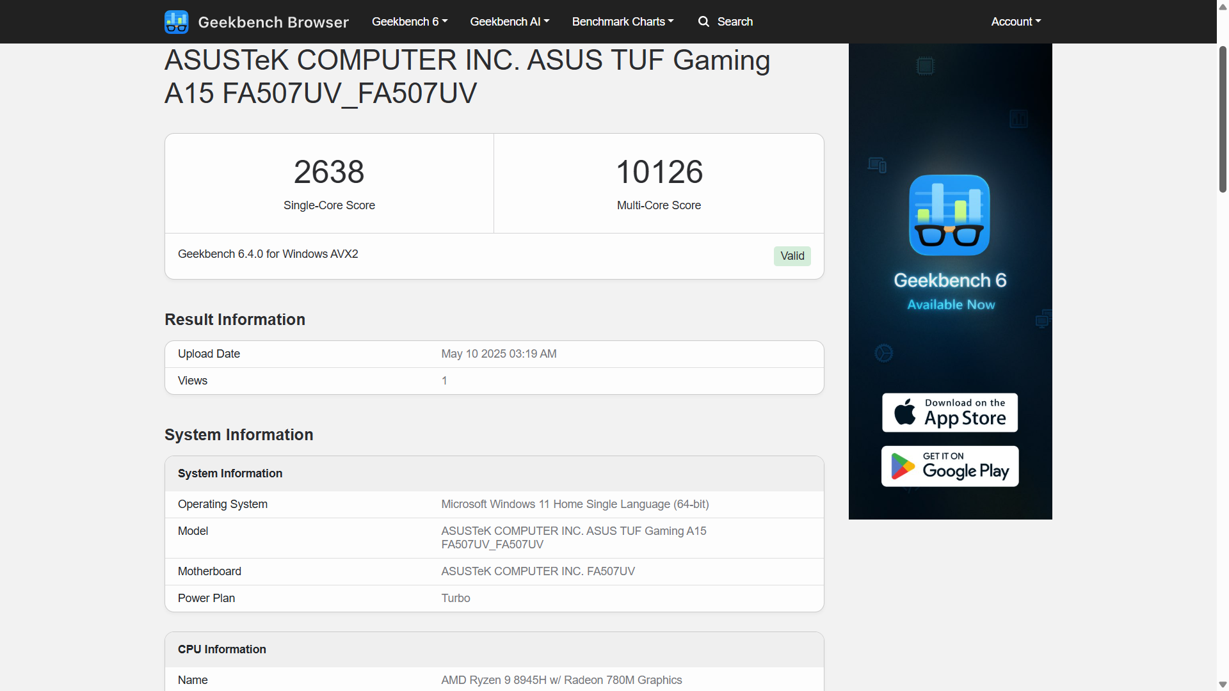Viewport: 1229px width, 691px height.
Task: Click the Valid status badge
Action: pyautogui.click(x=792, y=256)
